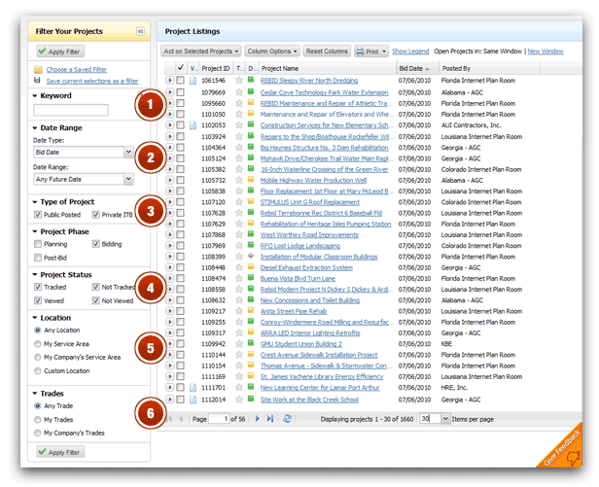Open Act on Selected Projects menu
599x487 pixels.
tap(201, 52)
